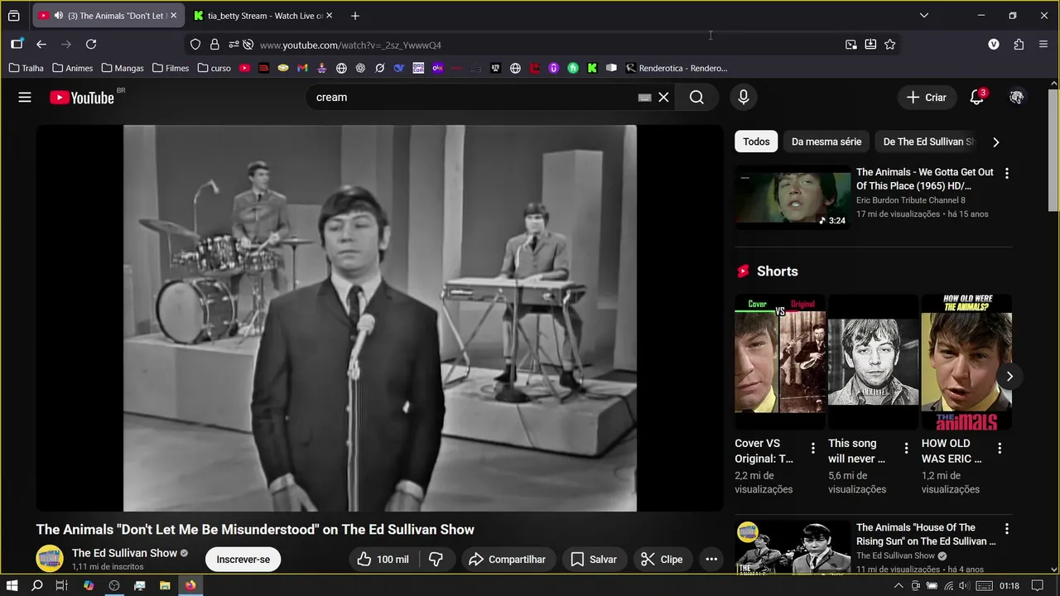Open options menu for 'This song will never' short
Viewport: 1060px width, 596px height.
tap(906, 449)
